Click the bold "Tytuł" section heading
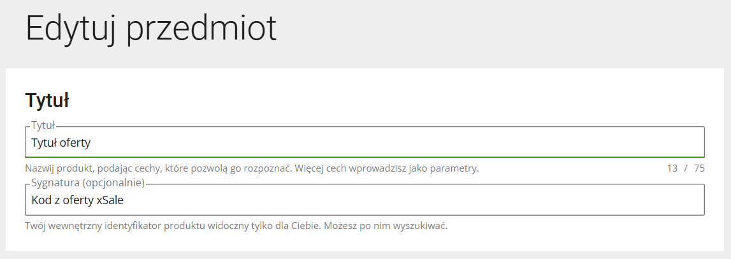The image size is (731, 259). tap(47, 101)
